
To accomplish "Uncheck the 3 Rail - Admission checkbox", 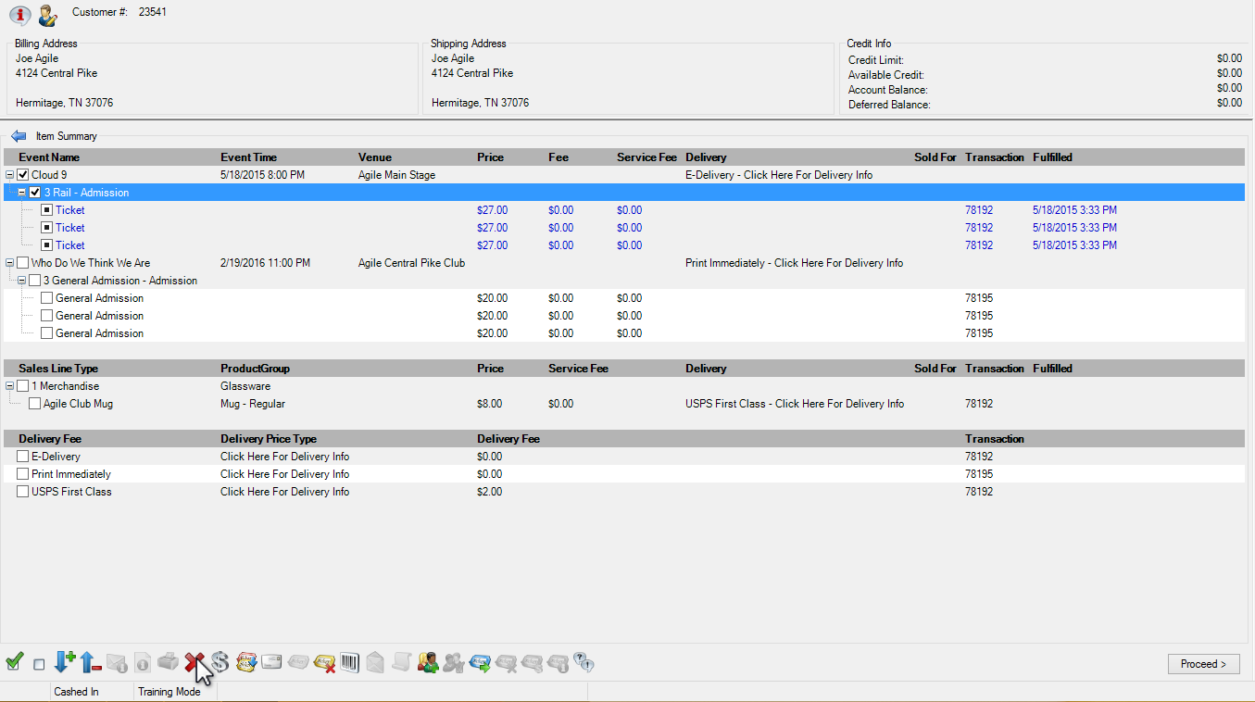I will [x=35, y=193].
